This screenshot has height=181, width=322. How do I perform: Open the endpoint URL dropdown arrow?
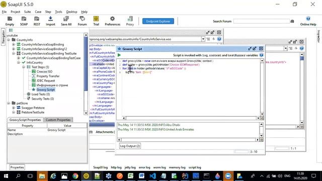click(203, 39)
